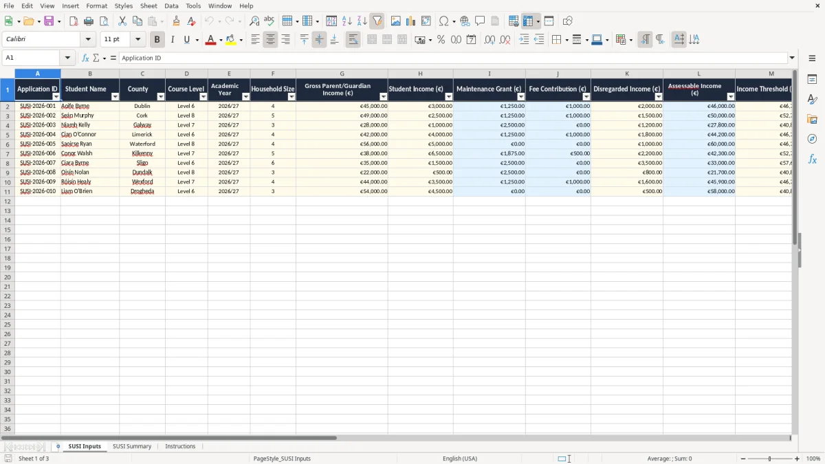
Task: Expand the Name Box dropdown
Action: [x=67, y=58]
